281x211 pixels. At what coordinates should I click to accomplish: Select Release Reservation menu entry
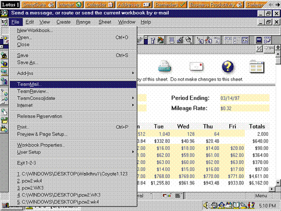tap(73, 116)
